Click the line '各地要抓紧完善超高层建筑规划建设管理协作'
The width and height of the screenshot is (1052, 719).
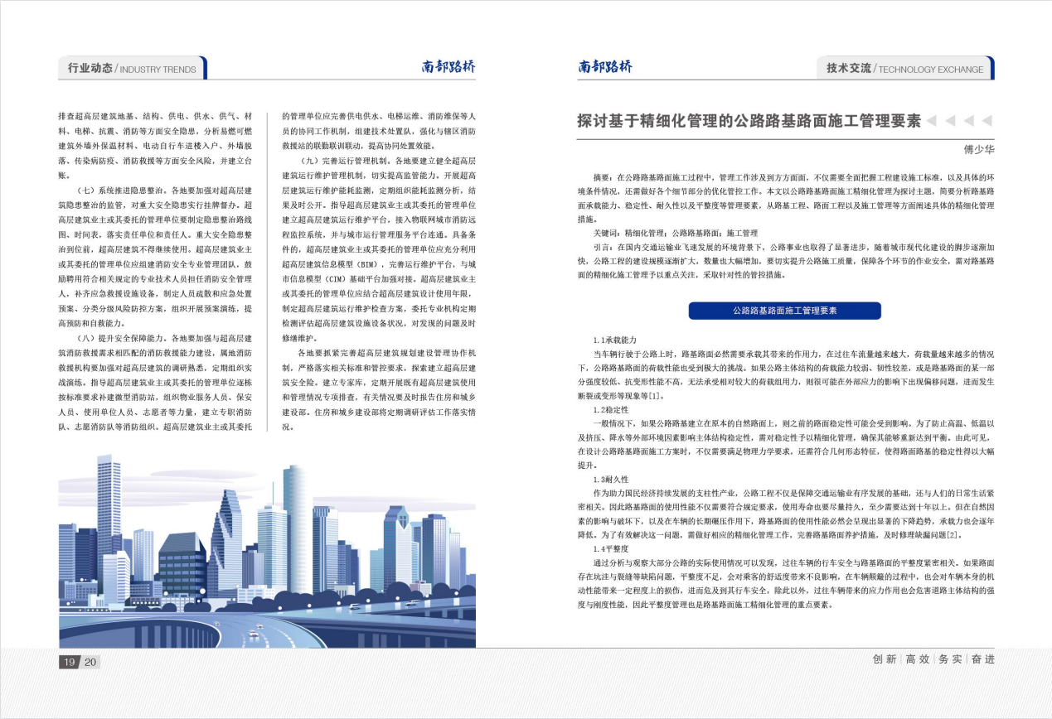click(x=387, y=353)
